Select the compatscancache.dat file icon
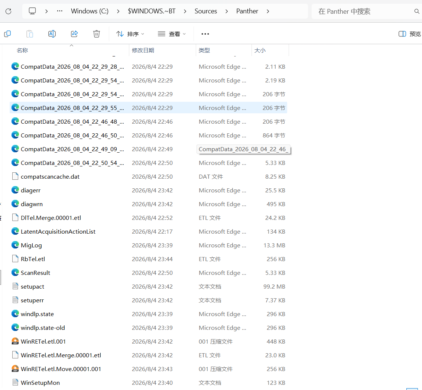The height and width of the screenshot is (390, 422). [15, 176]
